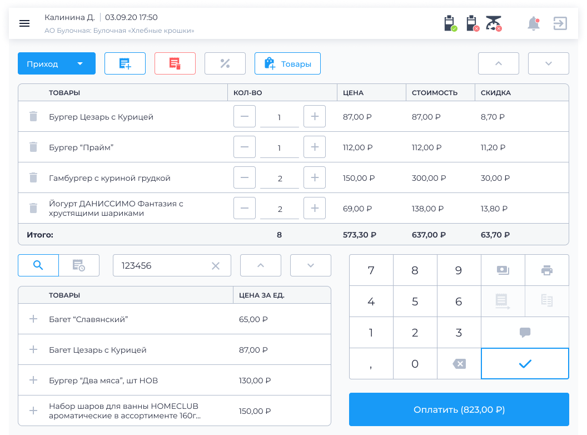Decrease quantity of Гамбургер с куриной грудкой
Viewport: 587px width, 435px height.
245,177
